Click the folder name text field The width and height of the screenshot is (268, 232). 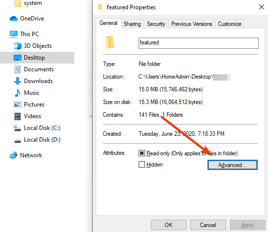(198, 43)
